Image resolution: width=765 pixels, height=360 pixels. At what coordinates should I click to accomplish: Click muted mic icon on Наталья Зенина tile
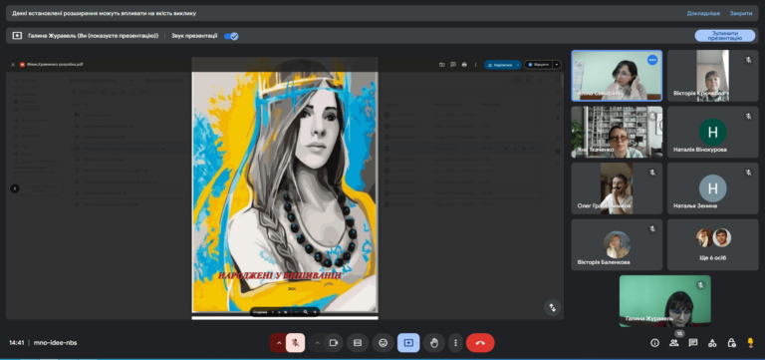point(748,173)
